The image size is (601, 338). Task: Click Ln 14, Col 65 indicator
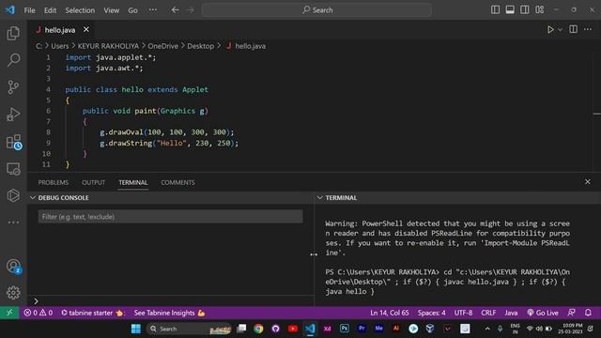390,313
